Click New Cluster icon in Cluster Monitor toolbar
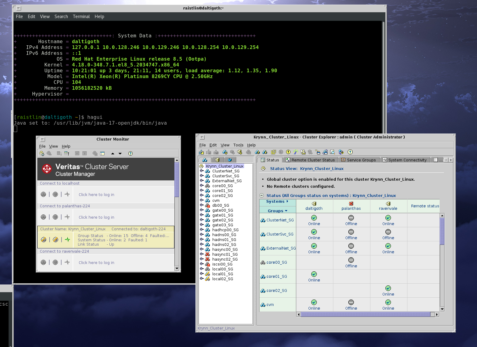Image resolution: width=477 pixels, height=347 pixels. click(x=42, y=153)
